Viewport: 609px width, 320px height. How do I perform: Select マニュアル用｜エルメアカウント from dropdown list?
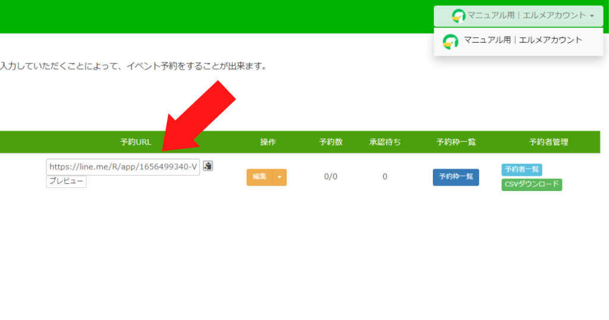click(x=519, y=41)
